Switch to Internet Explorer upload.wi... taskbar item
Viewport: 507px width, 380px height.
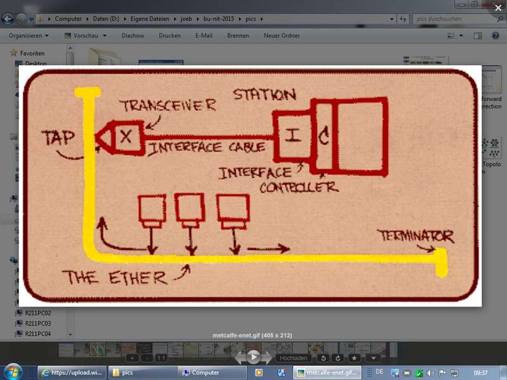coord(72,372)
